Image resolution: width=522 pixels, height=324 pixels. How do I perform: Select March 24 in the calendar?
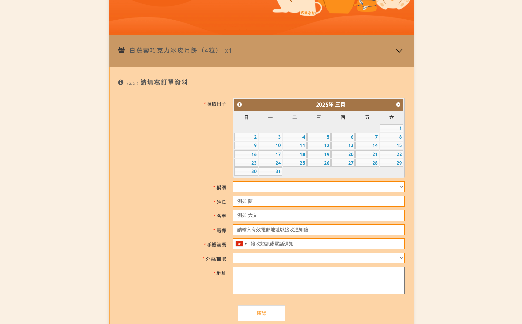coord(270,163)
